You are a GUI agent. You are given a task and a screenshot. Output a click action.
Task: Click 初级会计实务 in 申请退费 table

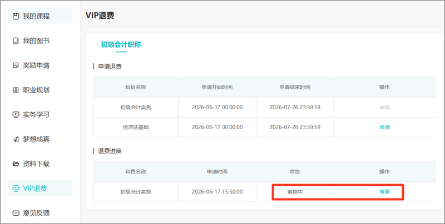(x=136, y=108)
